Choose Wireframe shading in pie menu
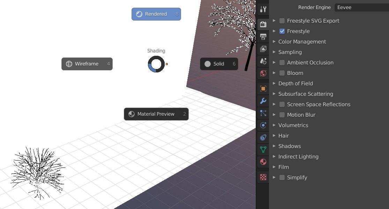The image size is (389, 209). click(x=87, y=64)
